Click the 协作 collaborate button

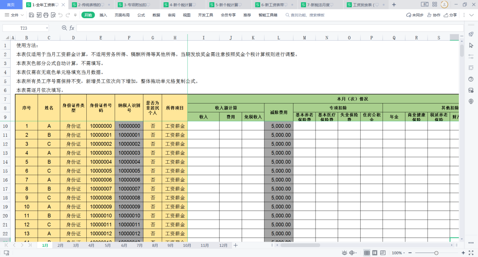point(434,15)
